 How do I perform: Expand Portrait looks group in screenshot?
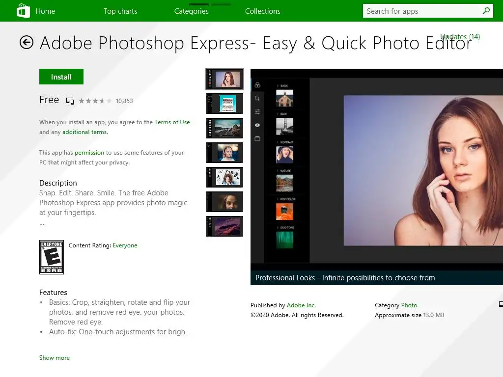click(x=285, y=142)
